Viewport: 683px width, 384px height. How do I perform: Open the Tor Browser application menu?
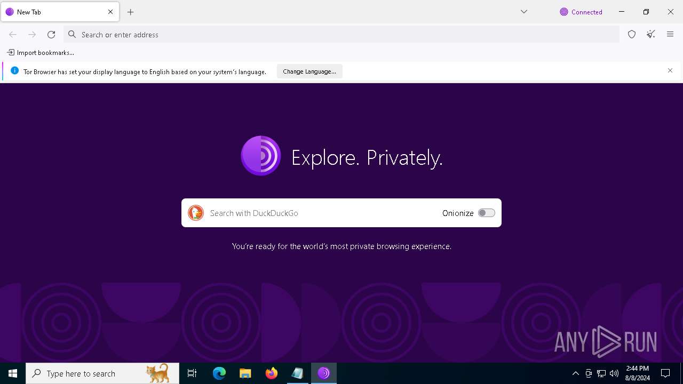(x=670, y=35)
